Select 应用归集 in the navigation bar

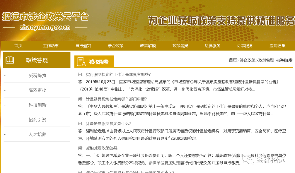tap(278, 46)
